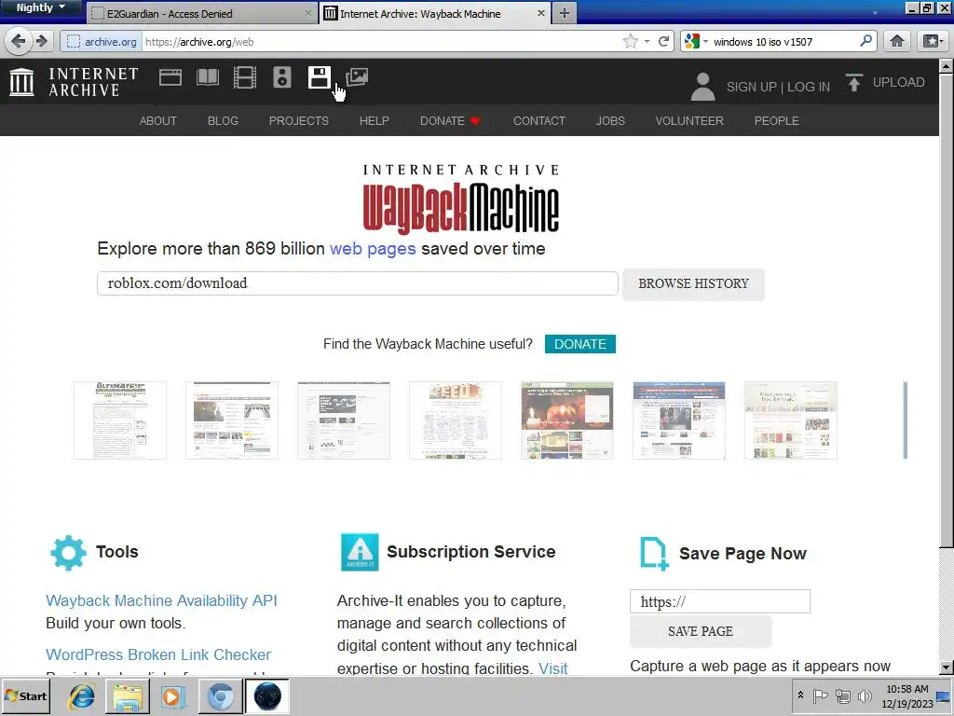Open the URL history dropdown arrow
Image resolution: width=954 pixels, height=716 pixels.
coord(647,41)
